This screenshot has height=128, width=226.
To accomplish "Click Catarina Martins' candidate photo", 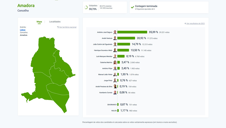I will (x=115, y=62).
